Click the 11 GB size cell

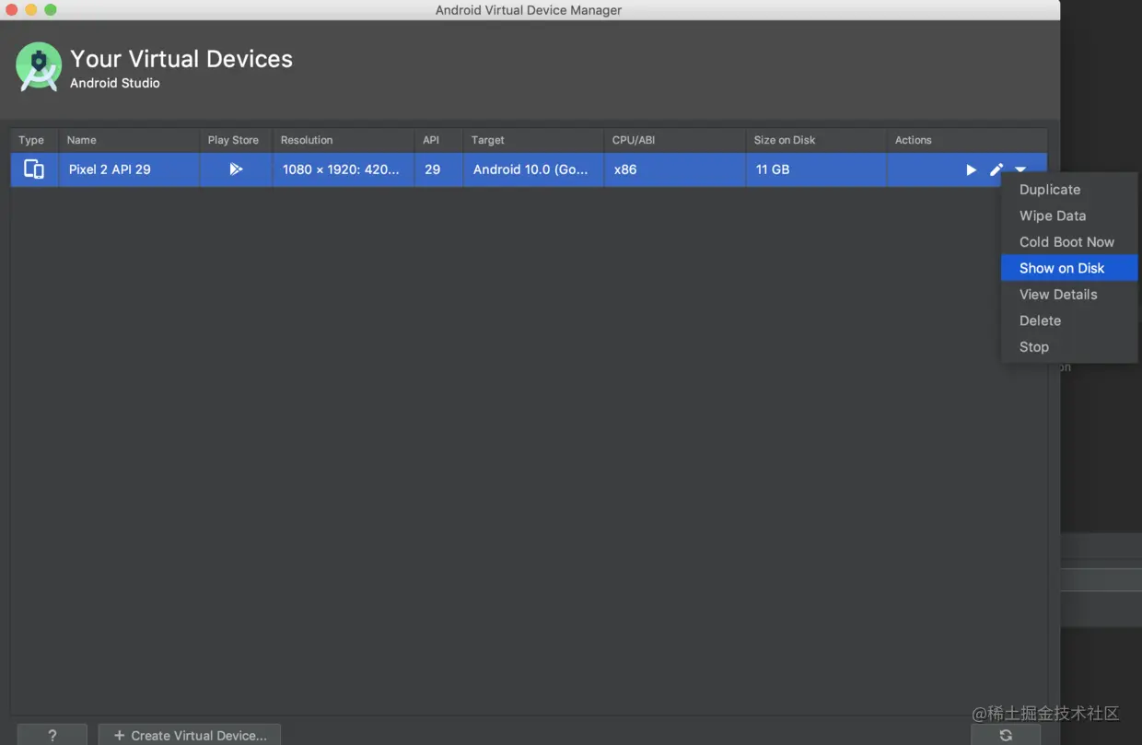coord(816,169)
